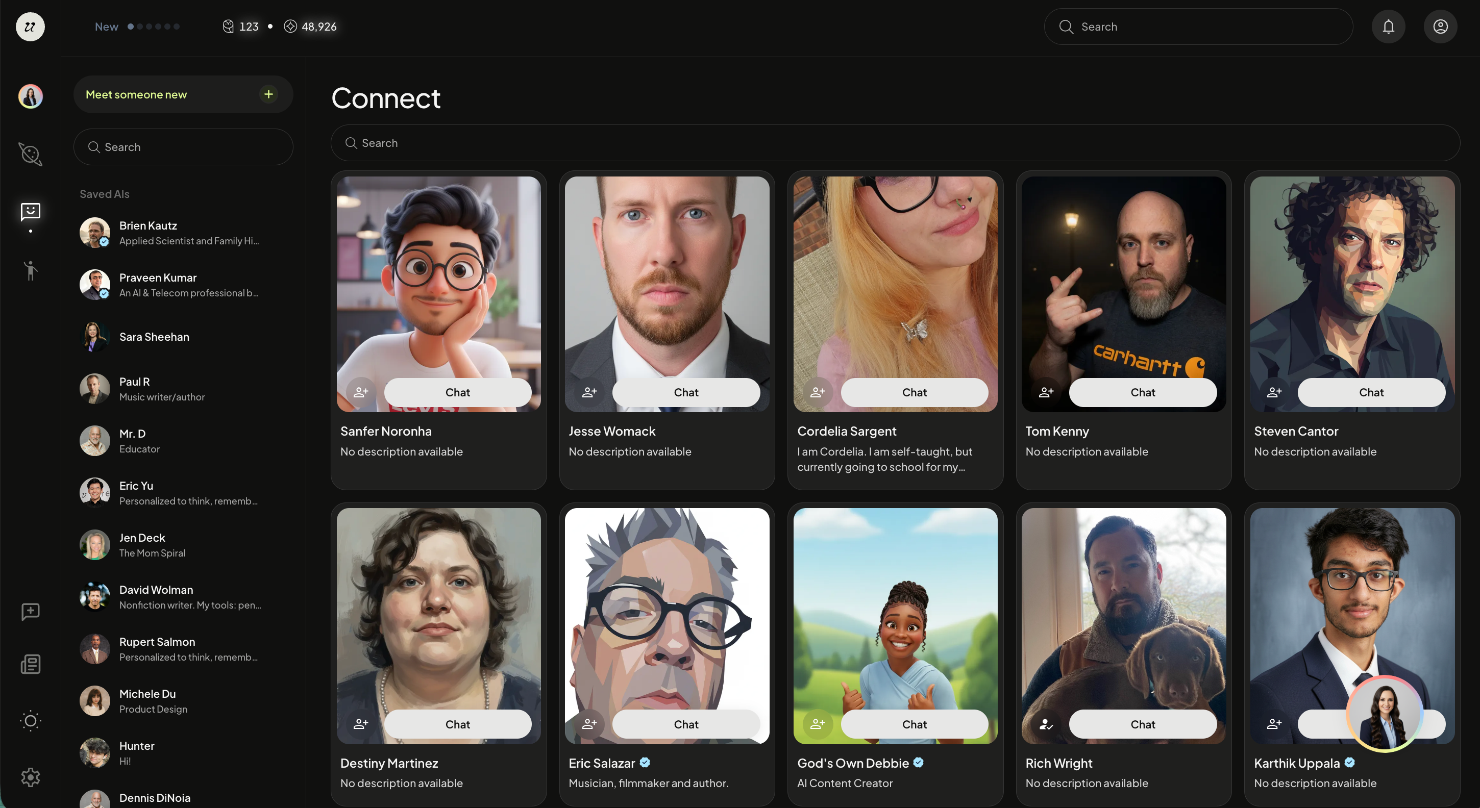Click the Connect page search field
The height and width of the screenshot is (808, 1480).
[x=895, y=143]
